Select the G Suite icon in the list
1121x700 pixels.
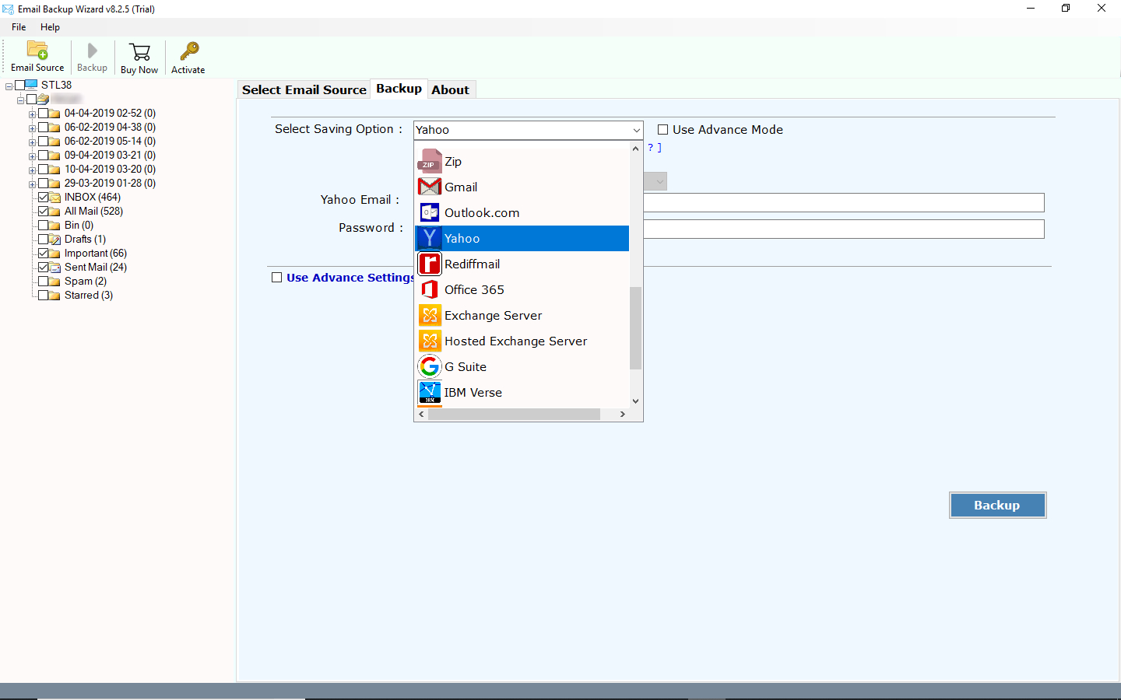(430, 366)
